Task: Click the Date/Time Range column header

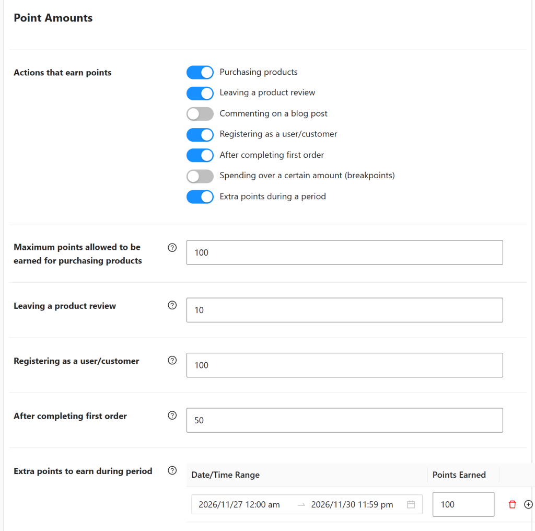Action: (226, 475)
